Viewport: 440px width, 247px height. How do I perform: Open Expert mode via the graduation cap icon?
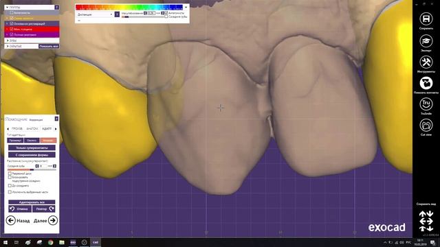click(x=426, y=41)
